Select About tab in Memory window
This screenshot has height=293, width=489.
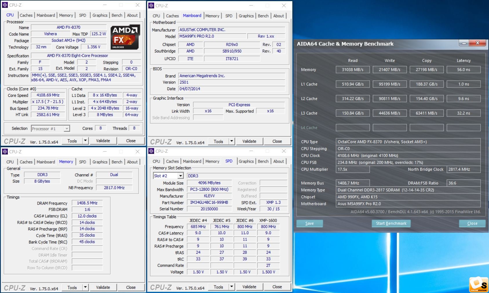point(132,162)
